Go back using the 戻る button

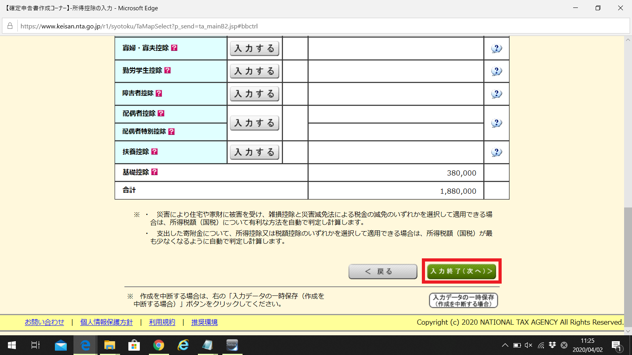point(382,271)
